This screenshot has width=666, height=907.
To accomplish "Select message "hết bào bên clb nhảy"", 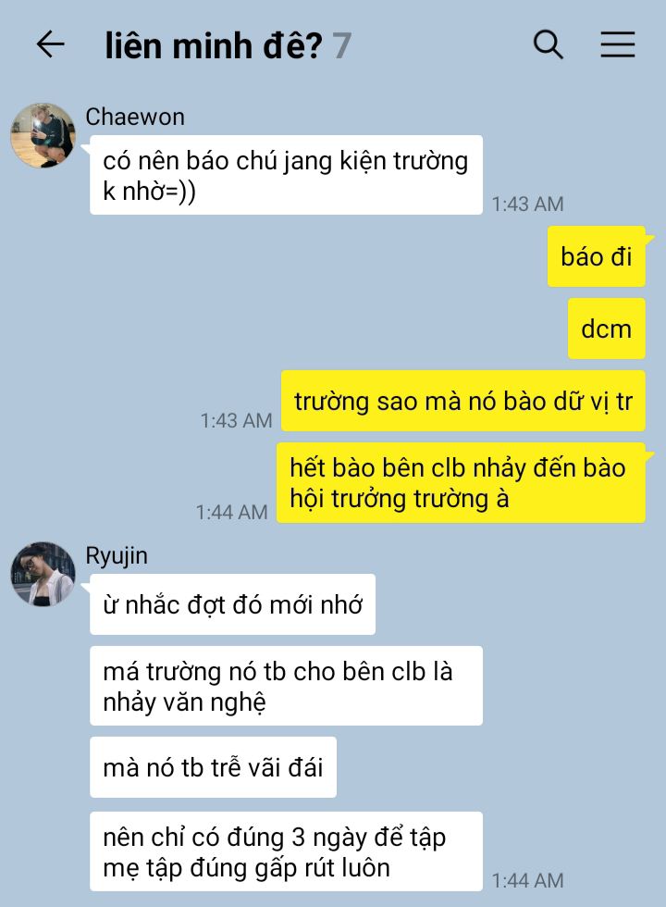I will pyautogui.click(x=461, y=483).
